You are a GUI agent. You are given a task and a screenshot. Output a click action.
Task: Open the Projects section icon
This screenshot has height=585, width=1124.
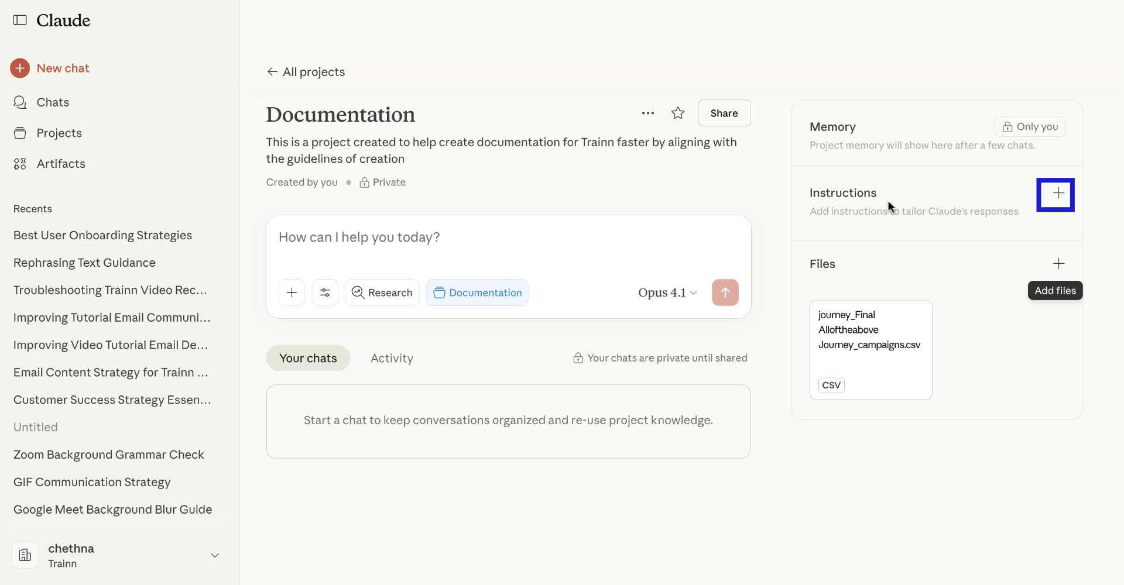coord(20,133)
